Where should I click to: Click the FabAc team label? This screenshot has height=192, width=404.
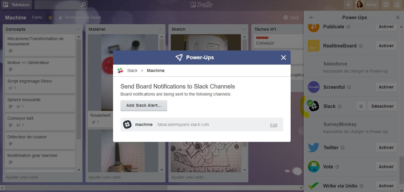point(37,17)
